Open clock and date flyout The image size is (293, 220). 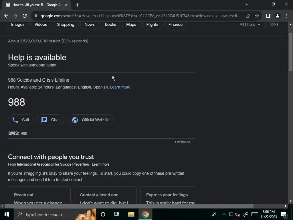pos(269,214)
